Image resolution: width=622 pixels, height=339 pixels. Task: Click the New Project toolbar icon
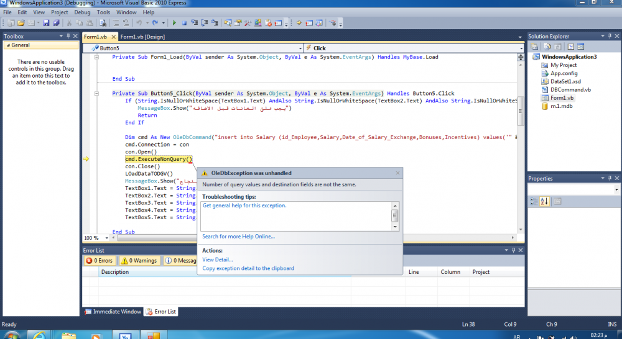(11, 24)
